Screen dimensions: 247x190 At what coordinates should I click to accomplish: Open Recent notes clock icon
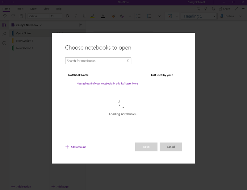click(x=4, y=43)
